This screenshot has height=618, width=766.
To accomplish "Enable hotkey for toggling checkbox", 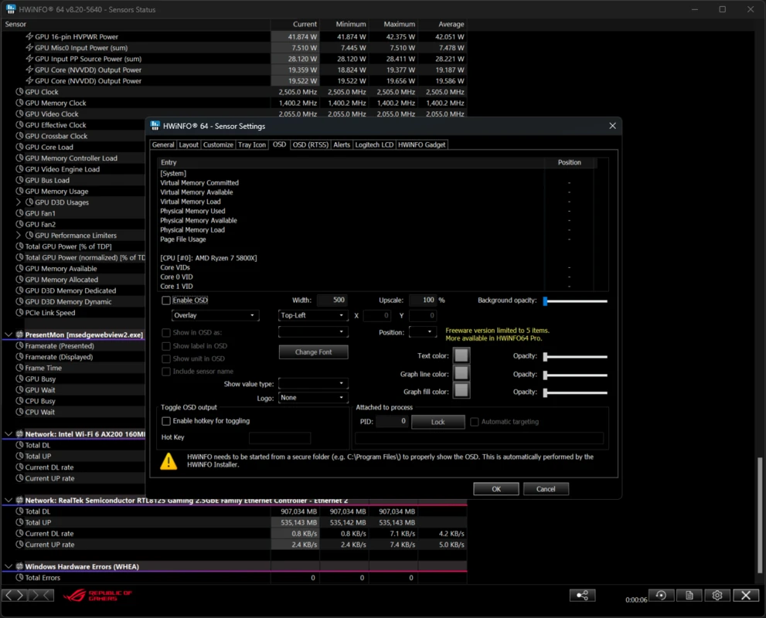I will 166,421.
